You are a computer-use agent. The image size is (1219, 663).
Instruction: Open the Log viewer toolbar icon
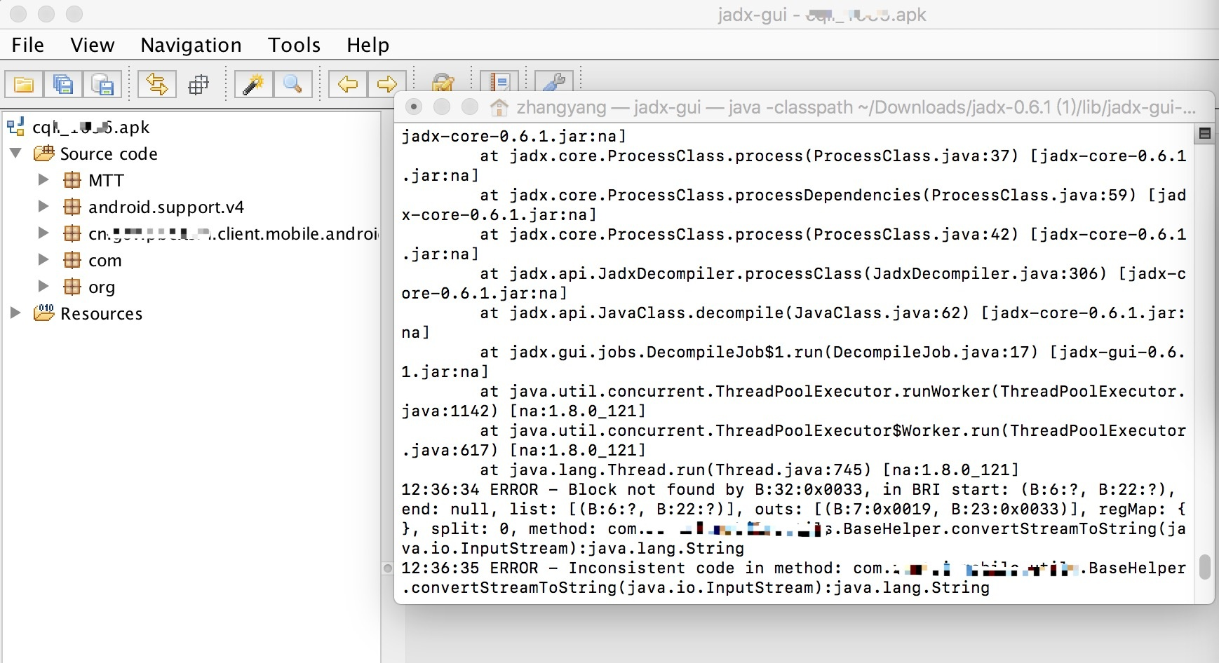click(x=500, y=81)
